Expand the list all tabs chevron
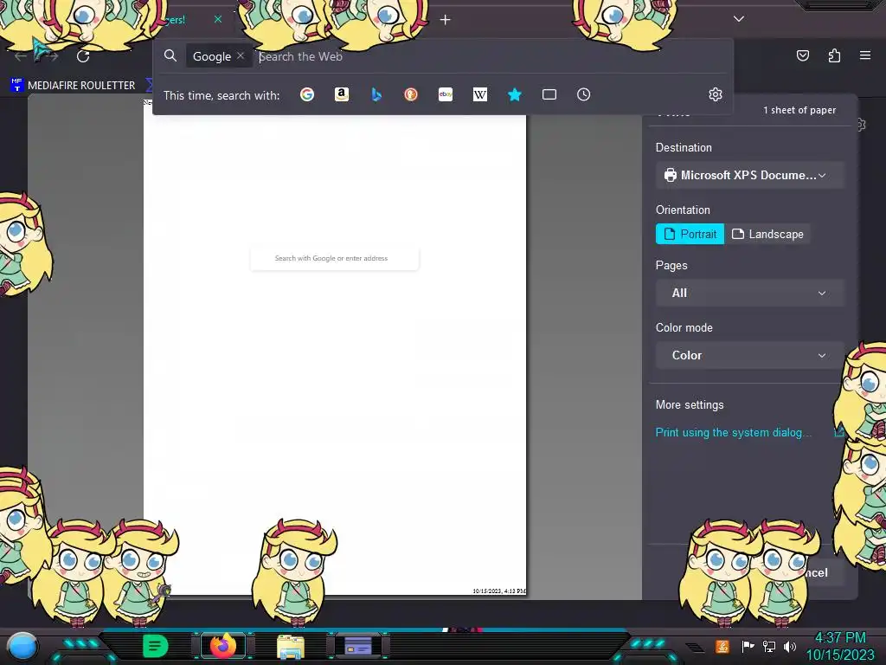 [739, 19]
